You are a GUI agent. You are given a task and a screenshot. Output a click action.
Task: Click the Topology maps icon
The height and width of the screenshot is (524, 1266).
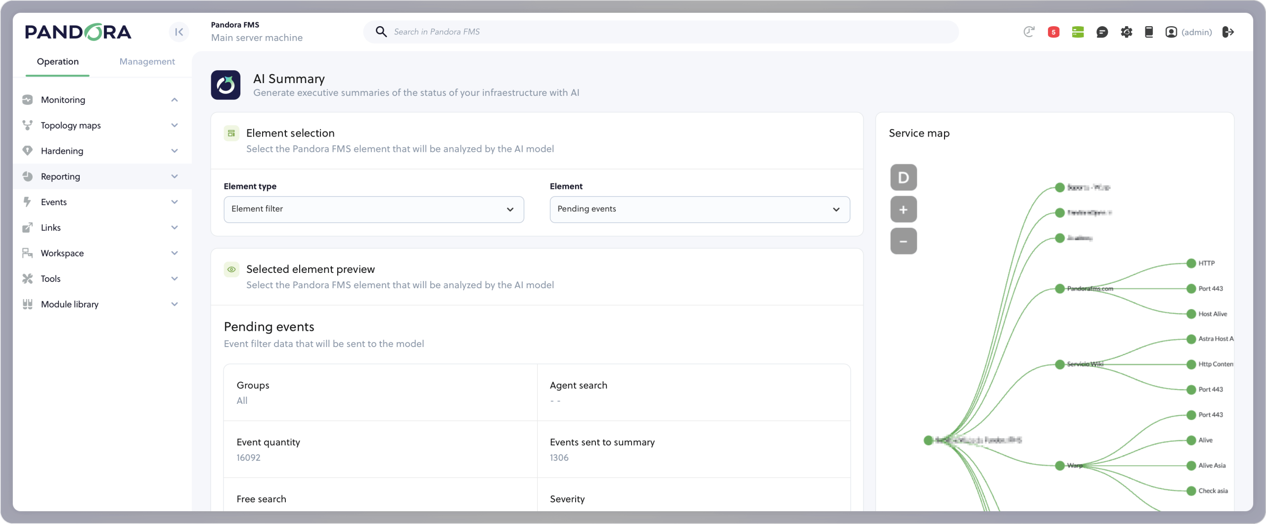coord(28,126)
